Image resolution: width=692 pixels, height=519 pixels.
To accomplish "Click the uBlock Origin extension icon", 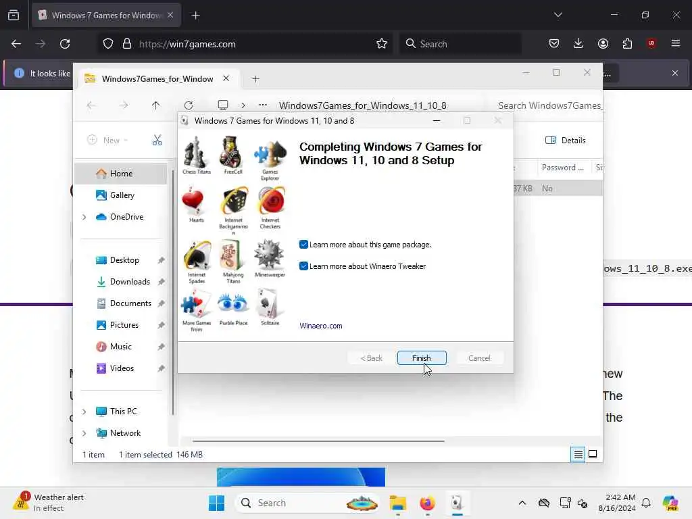I will (x=651, y=43).
